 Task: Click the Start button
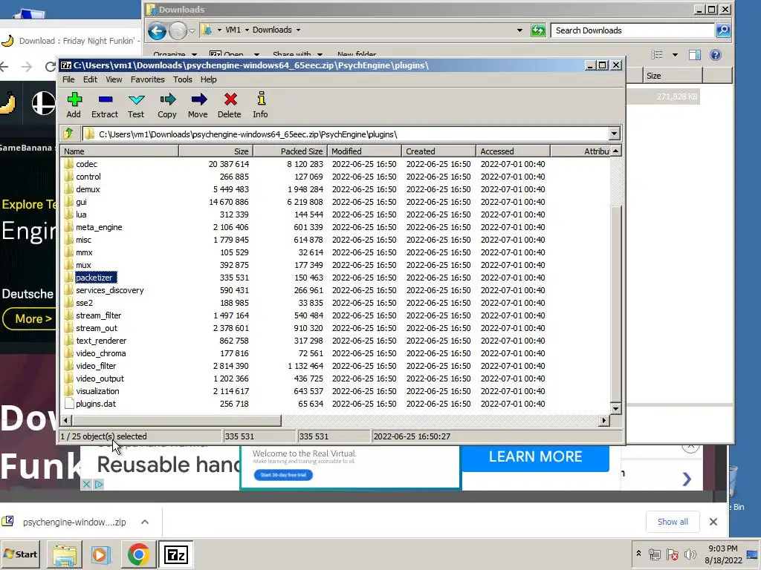[x=20, y=554]
